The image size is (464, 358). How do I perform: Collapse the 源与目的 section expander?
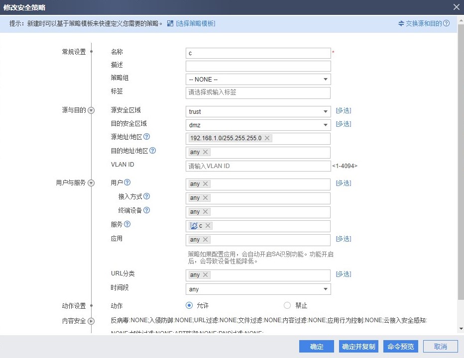(91, 111)
